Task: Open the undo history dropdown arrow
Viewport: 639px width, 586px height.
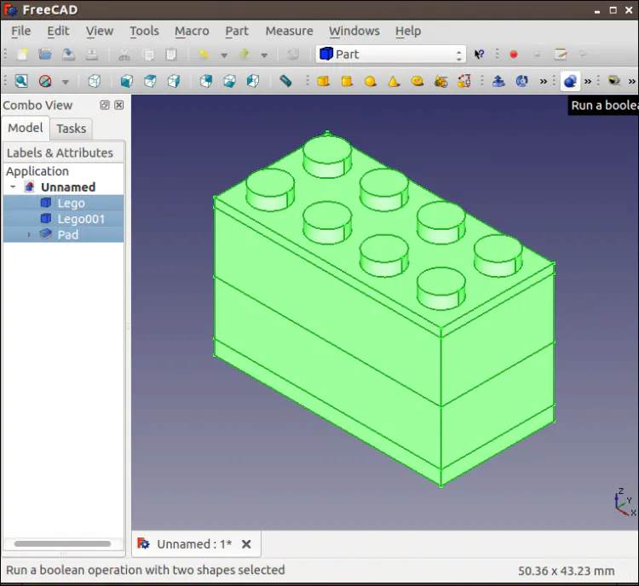Action: pos(224,55)
